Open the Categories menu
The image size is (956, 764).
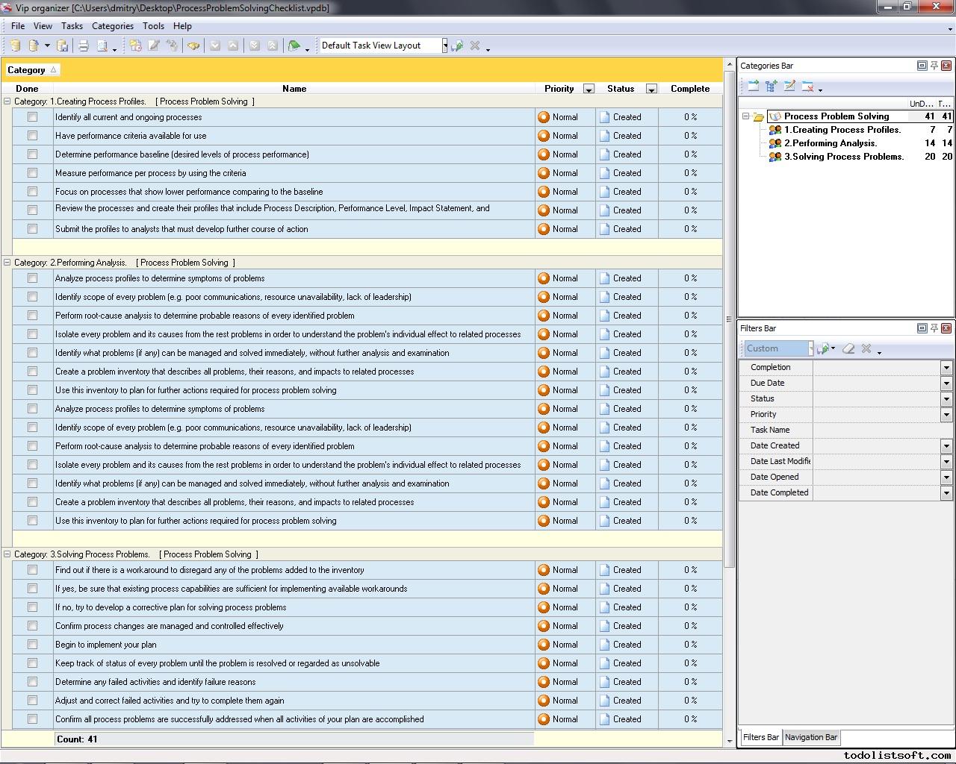tap(112, 25)
